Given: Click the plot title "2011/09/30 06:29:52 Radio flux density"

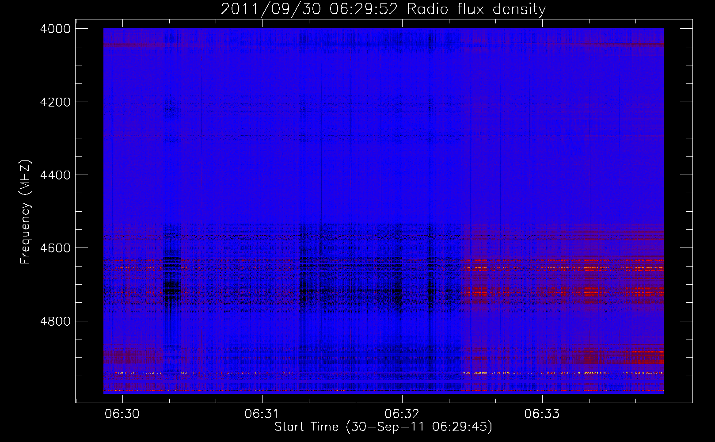Looking at the screenshot, I should pyautogui.click(x=383, y=9).
